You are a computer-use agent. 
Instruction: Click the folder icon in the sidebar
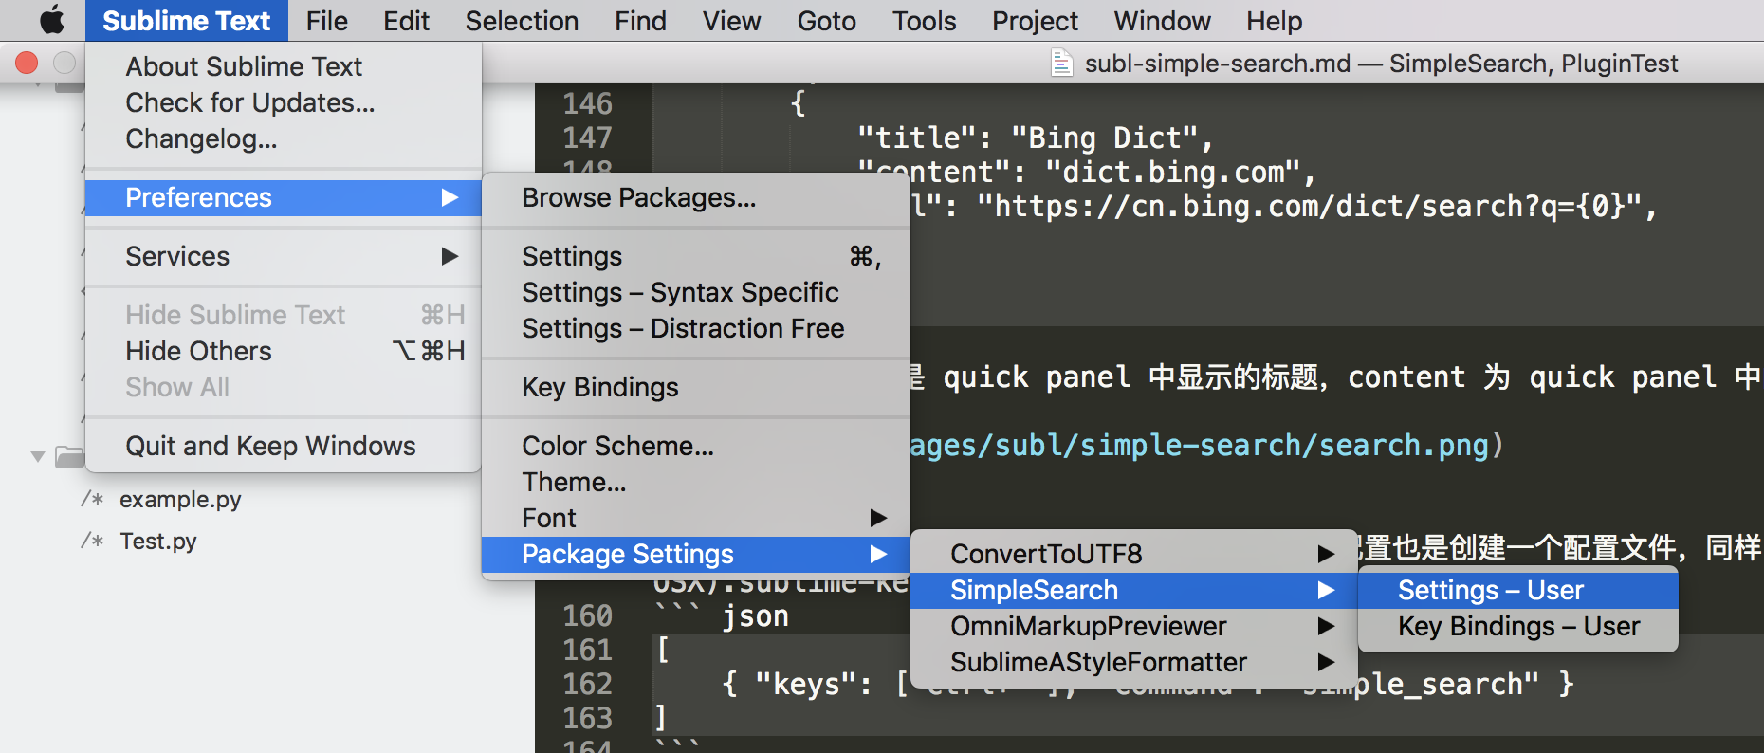pos(69,457)
